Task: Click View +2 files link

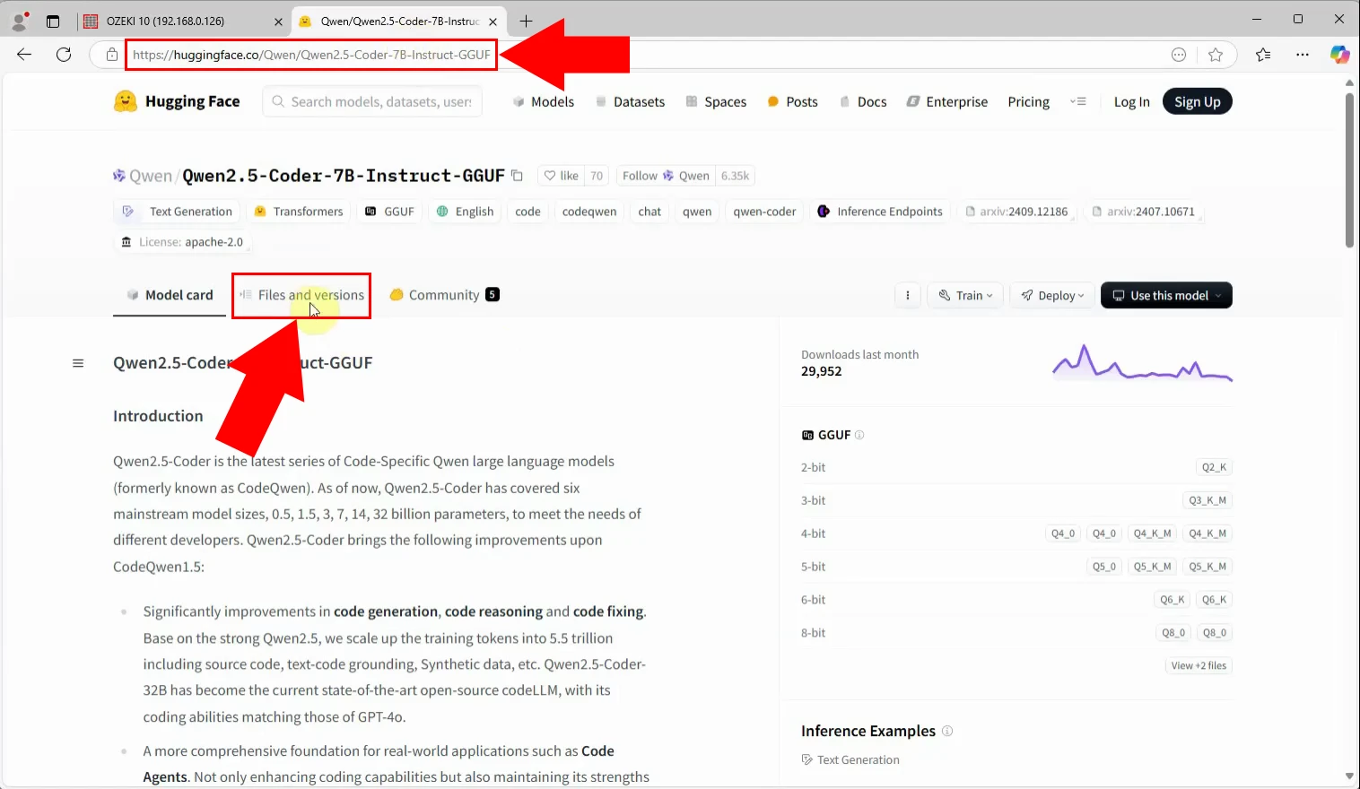Action: tap(1199, 665)
